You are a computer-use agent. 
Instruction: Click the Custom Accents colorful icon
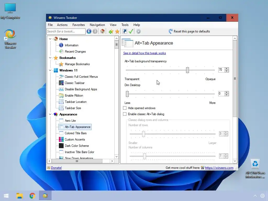[x=61, y=139]
